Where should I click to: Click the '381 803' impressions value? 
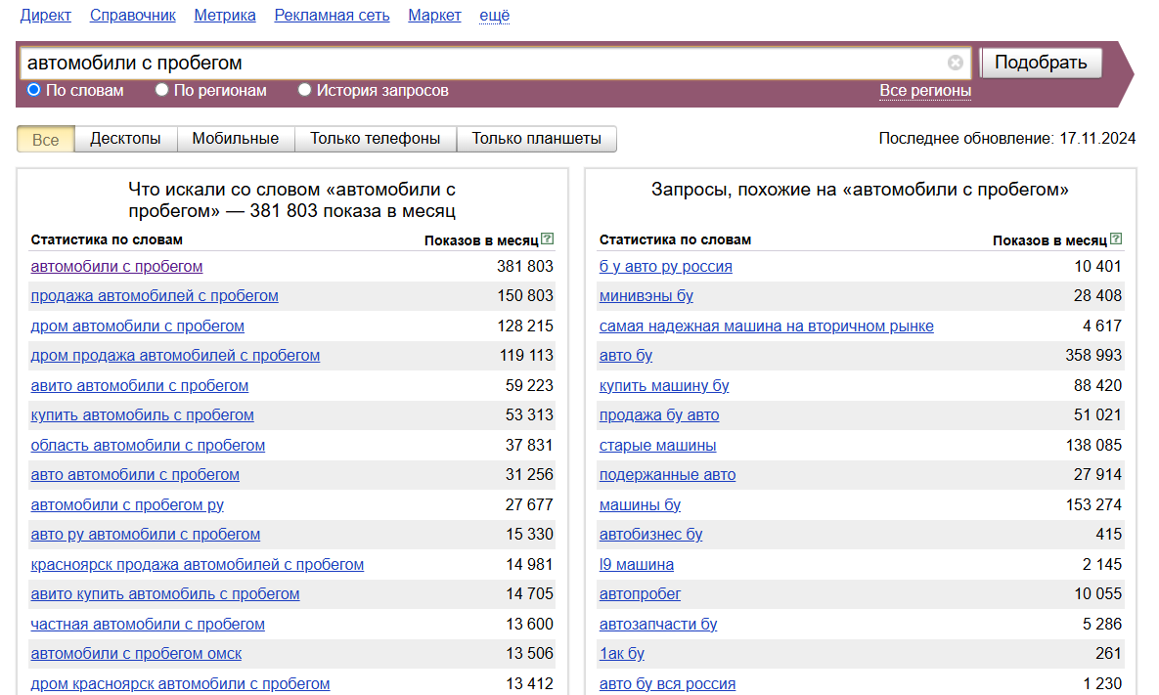525,267
